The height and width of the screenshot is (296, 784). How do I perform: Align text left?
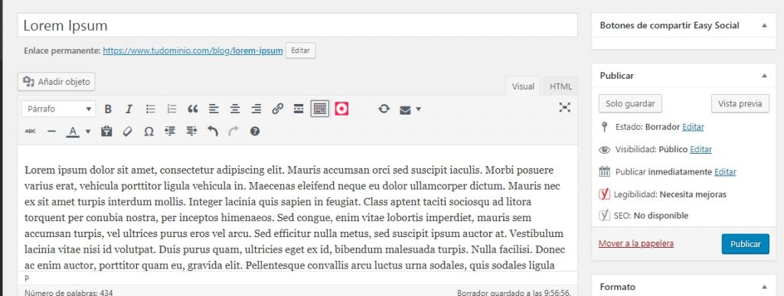tap(214, 109)
